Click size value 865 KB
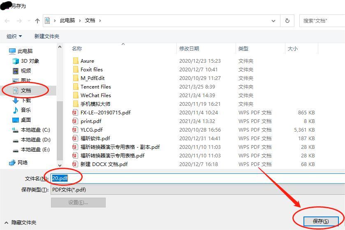 306,113
